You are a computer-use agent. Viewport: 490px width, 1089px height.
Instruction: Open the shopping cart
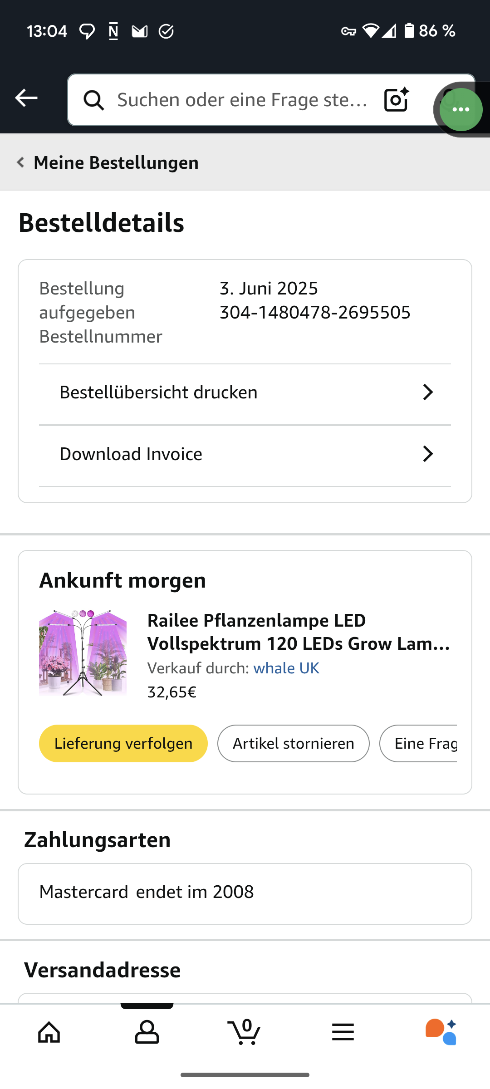(x=245, y=1032)
